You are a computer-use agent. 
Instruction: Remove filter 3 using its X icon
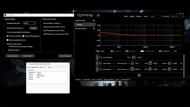point(181,69)
